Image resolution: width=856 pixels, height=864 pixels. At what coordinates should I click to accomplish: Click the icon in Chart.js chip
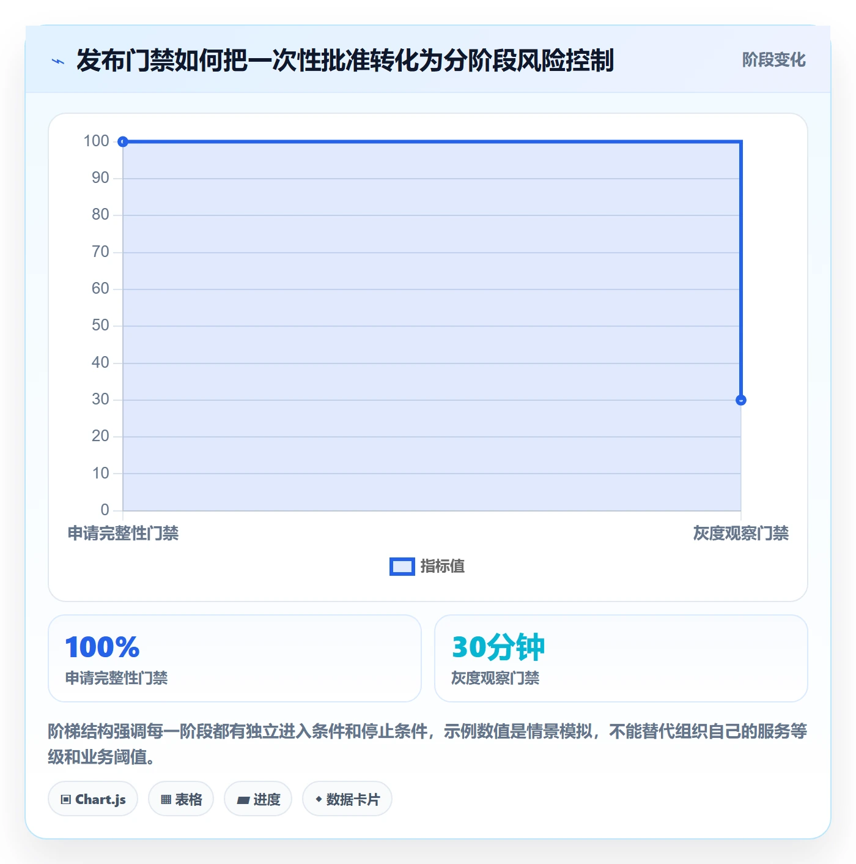tap(66, 800)
